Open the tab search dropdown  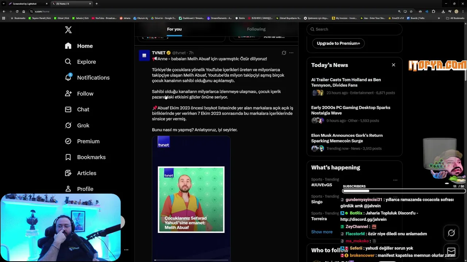[x=3, y=4]
